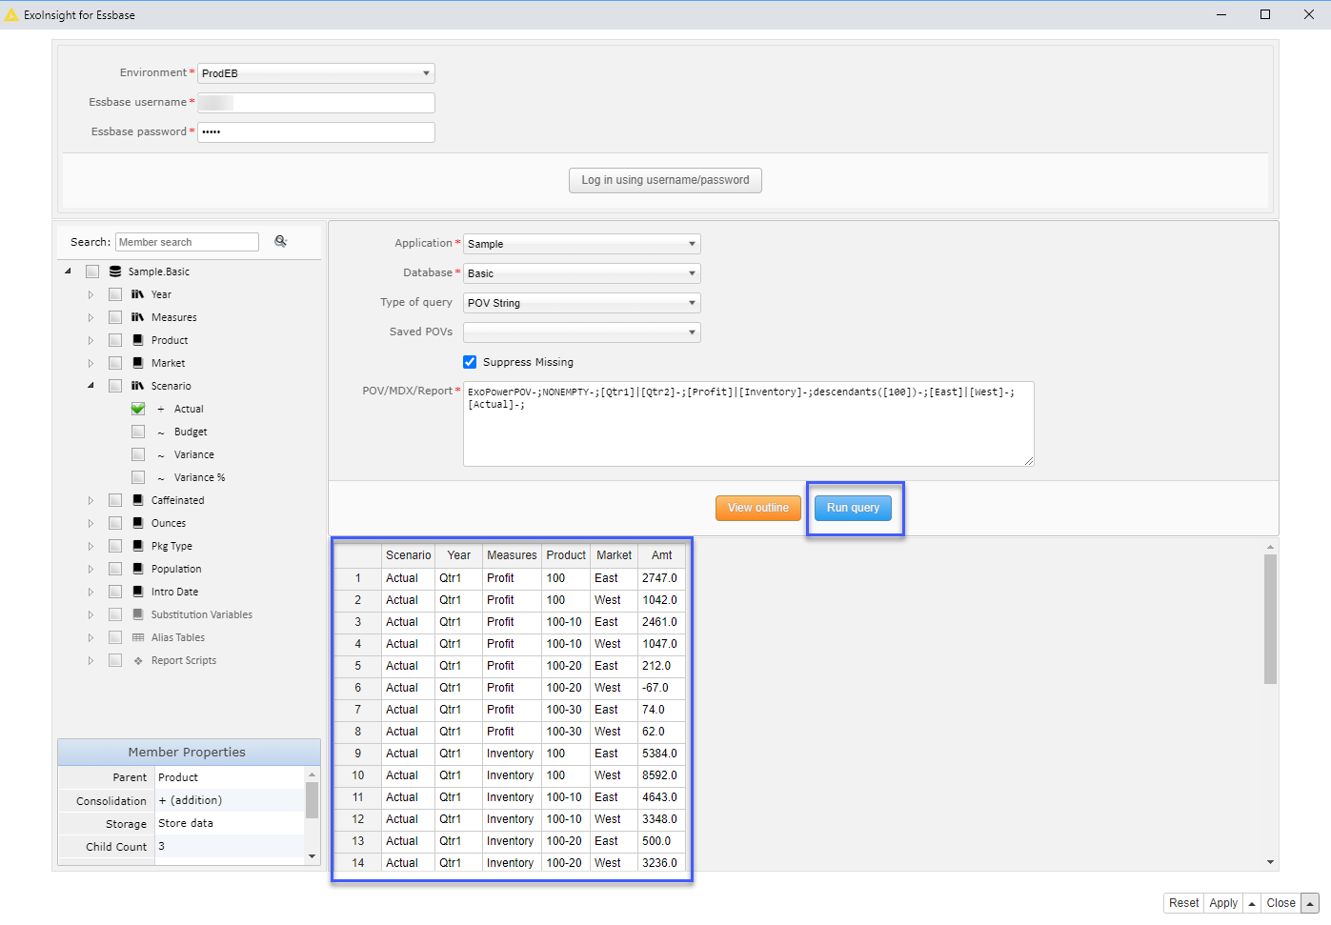
Task: Click the Essbase username field
Action: click(316, 103)
